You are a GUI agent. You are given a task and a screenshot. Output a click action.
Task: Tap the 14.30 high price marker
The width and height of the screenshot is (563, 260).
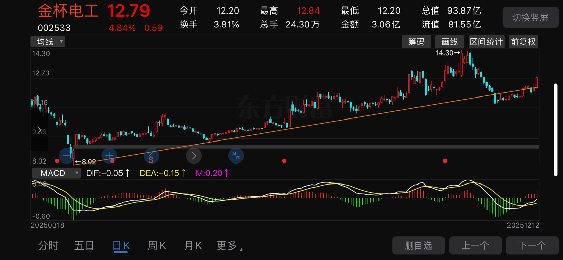[448, 53]
